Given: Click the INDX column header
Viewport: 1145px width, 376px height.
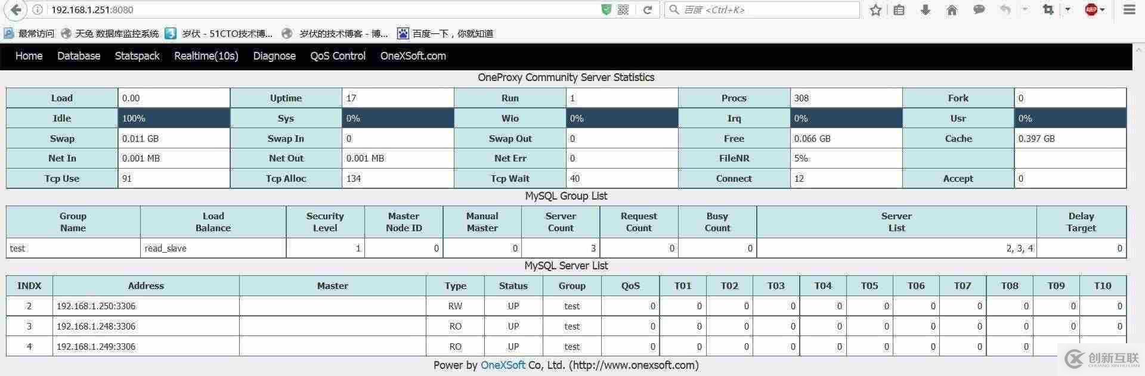Looking at the screenshot, I should (x=29, y=286).
